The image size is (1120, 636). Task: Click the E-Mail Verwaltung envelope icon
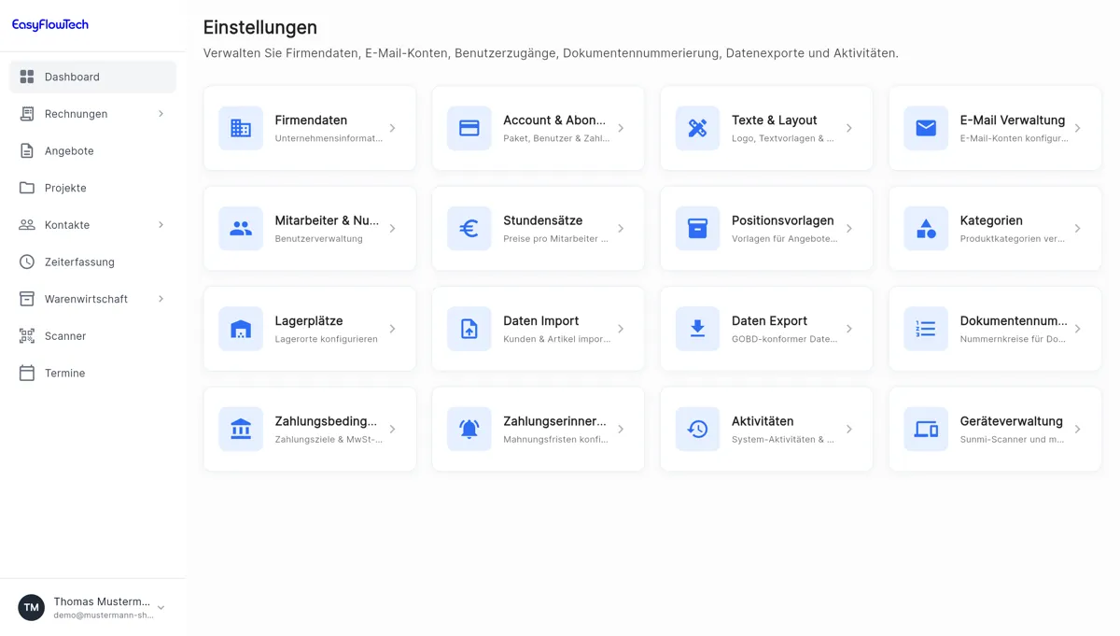click(x=925, y=128)
